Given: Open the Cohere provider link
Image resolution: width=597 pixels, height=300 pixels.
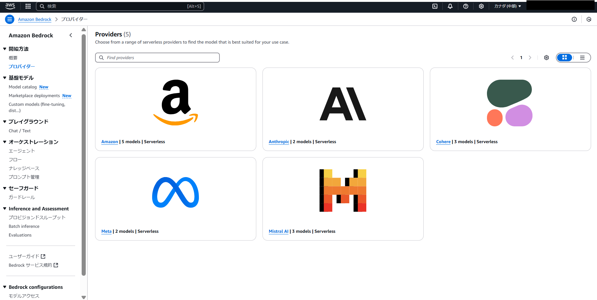Looking at the screenshot, I should [x=443, y=142].
